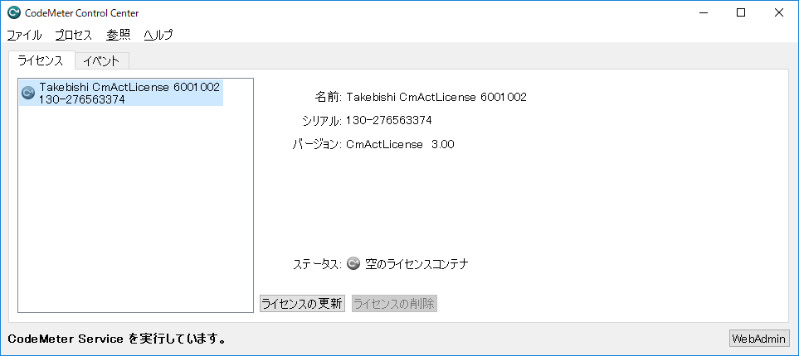
Task: Maximize the CodeMeter Control Center window
Action: point(741,12)
